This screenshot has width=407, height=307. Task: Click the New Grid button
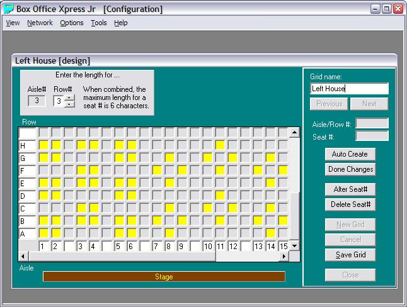click(350, 225)
